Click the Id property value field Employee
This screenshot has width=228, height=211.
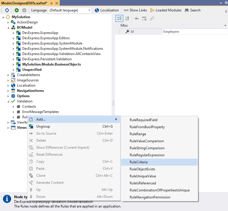pos(195,32)
